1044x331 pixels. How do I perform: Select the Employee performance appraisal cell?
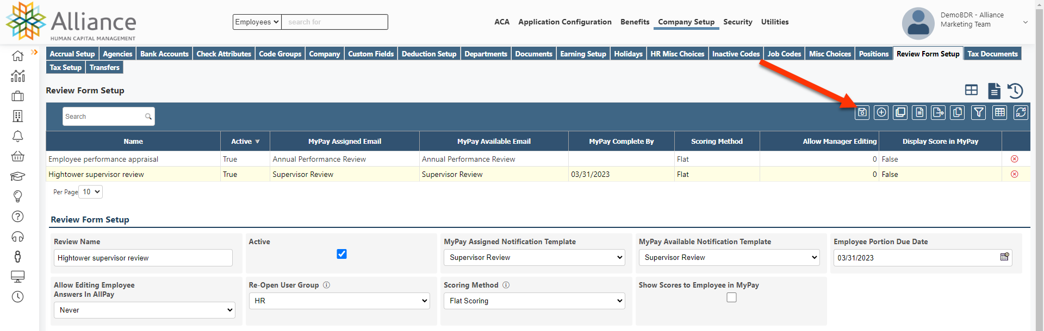click(x=133, y=159)
